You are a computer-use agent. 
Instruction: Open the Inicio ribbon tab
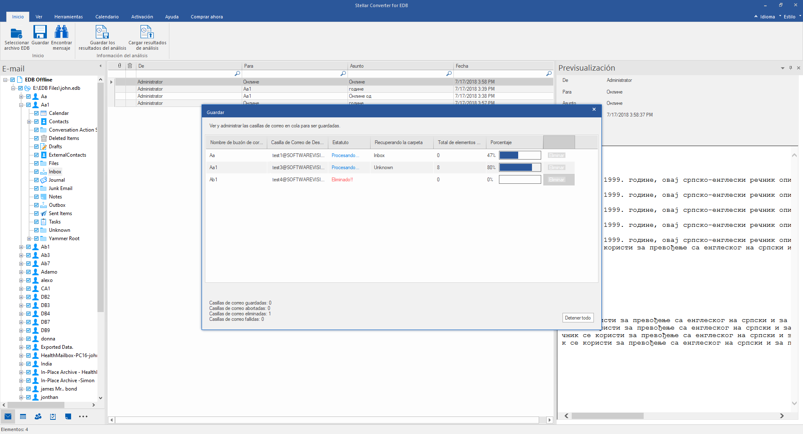(x=18, y=17)
